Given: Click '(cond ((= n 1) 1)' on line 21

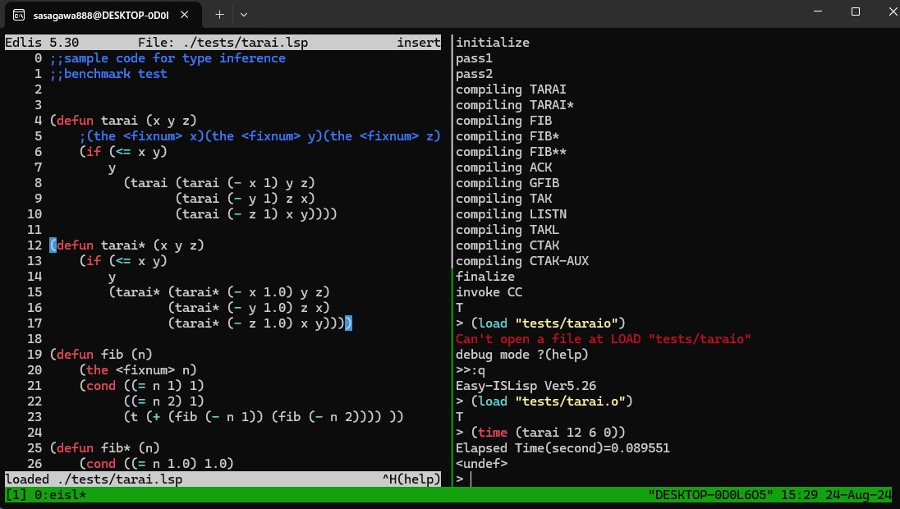Looking at the screenshot, I should tap(142, 386).
